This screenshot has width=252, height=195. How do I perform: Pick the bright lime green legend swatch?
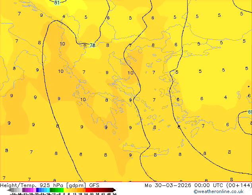(62, 190)
